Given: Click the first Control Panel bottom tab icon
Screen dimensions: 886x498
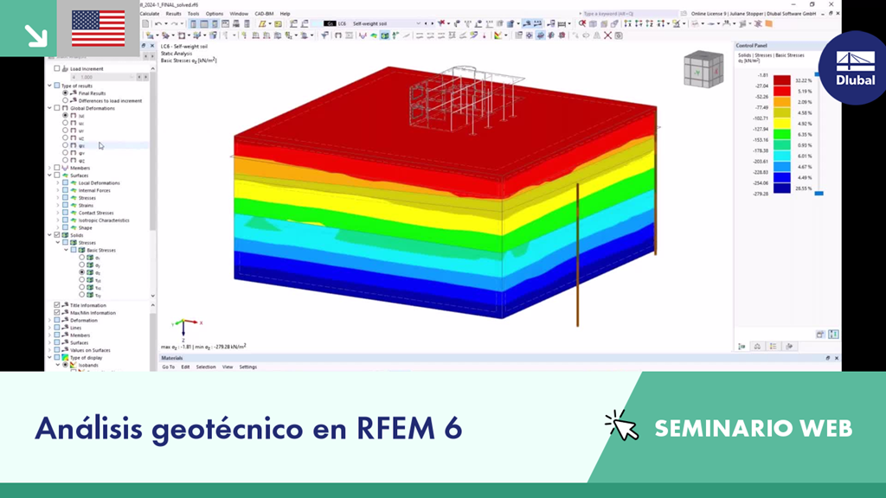Looking at the screenshot, I should click(742, 346).
